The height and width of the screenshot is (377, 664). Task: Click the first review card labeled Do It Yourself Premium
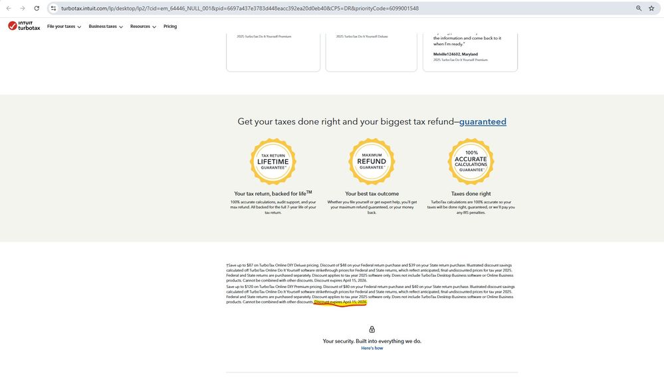273,52
